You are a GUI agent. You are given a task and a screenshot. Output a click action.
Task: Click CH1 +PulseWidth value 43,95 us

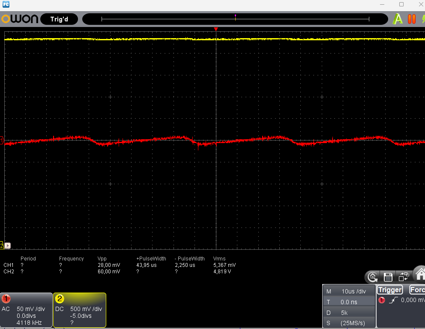tap(147, 265)
